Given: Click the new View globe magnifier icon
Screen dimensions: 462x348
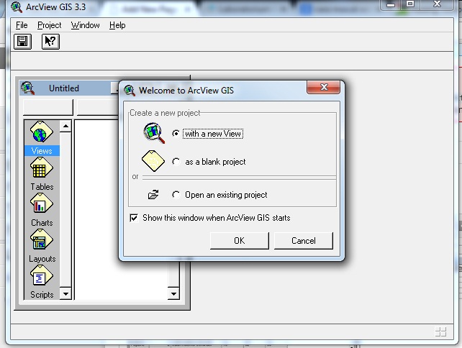Looking at the screenshot, I should [154, 133].
